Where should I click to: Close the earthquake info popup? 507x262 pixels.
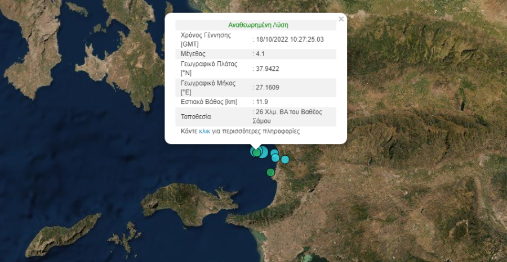pyautogui.click(x=341, y=19)
